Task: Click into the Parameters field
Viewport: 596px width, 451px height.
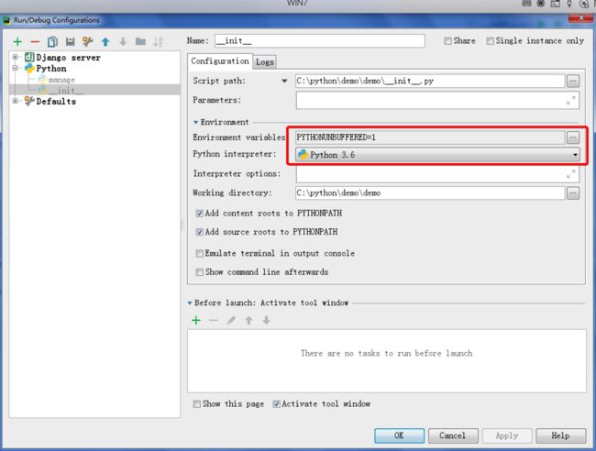Action: pyautogui.click(x=437, y=100)
